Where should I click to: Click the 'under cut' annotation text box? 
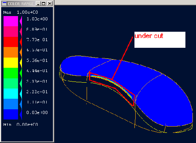160,40
